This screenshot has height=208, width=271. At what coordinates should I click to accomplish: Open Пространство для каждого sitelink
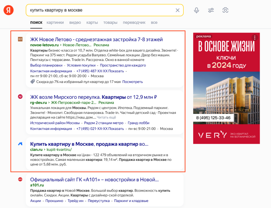tap(123, 65)
